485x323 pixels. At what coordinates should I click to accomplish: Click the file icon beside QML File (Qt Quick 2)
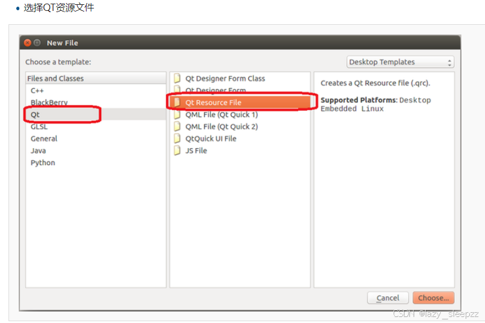[177, 126]
